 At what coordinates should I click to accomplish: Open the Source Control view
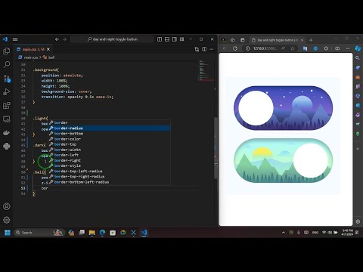7,79
